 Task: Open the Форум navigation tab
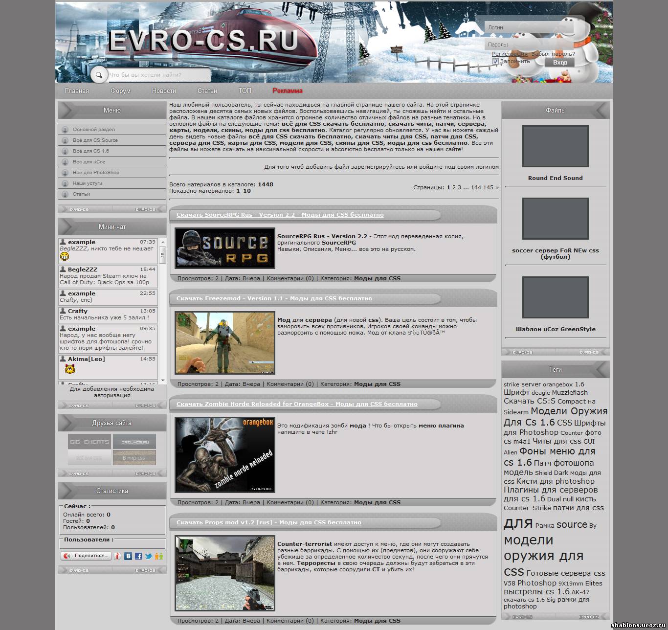(x=120, y=91)
